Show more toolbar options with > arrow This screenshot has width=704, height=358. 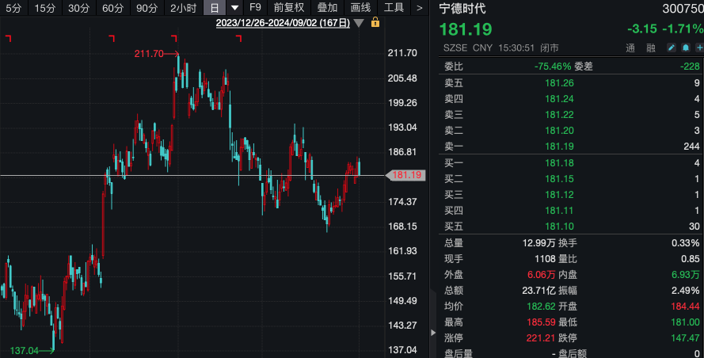(420, 8)
